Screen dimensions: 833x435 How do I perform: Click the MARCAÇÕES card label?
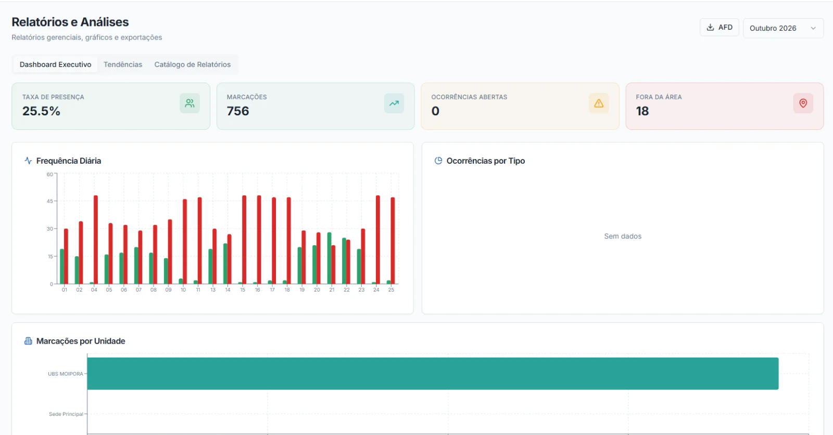[247, 97]
